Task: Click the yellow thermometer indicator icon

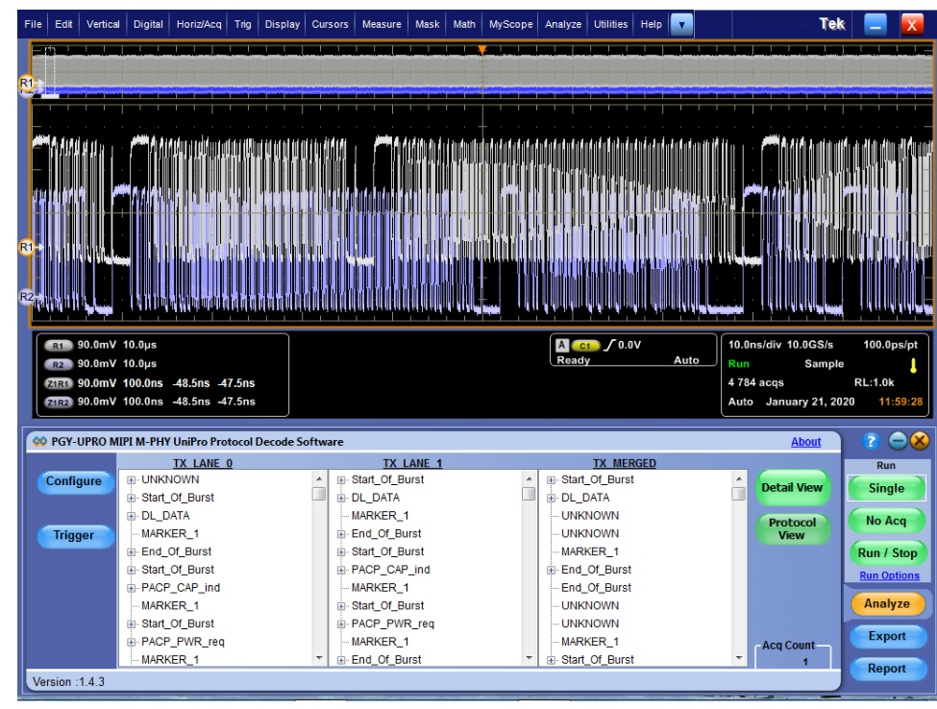Action: tap(913, 366)
